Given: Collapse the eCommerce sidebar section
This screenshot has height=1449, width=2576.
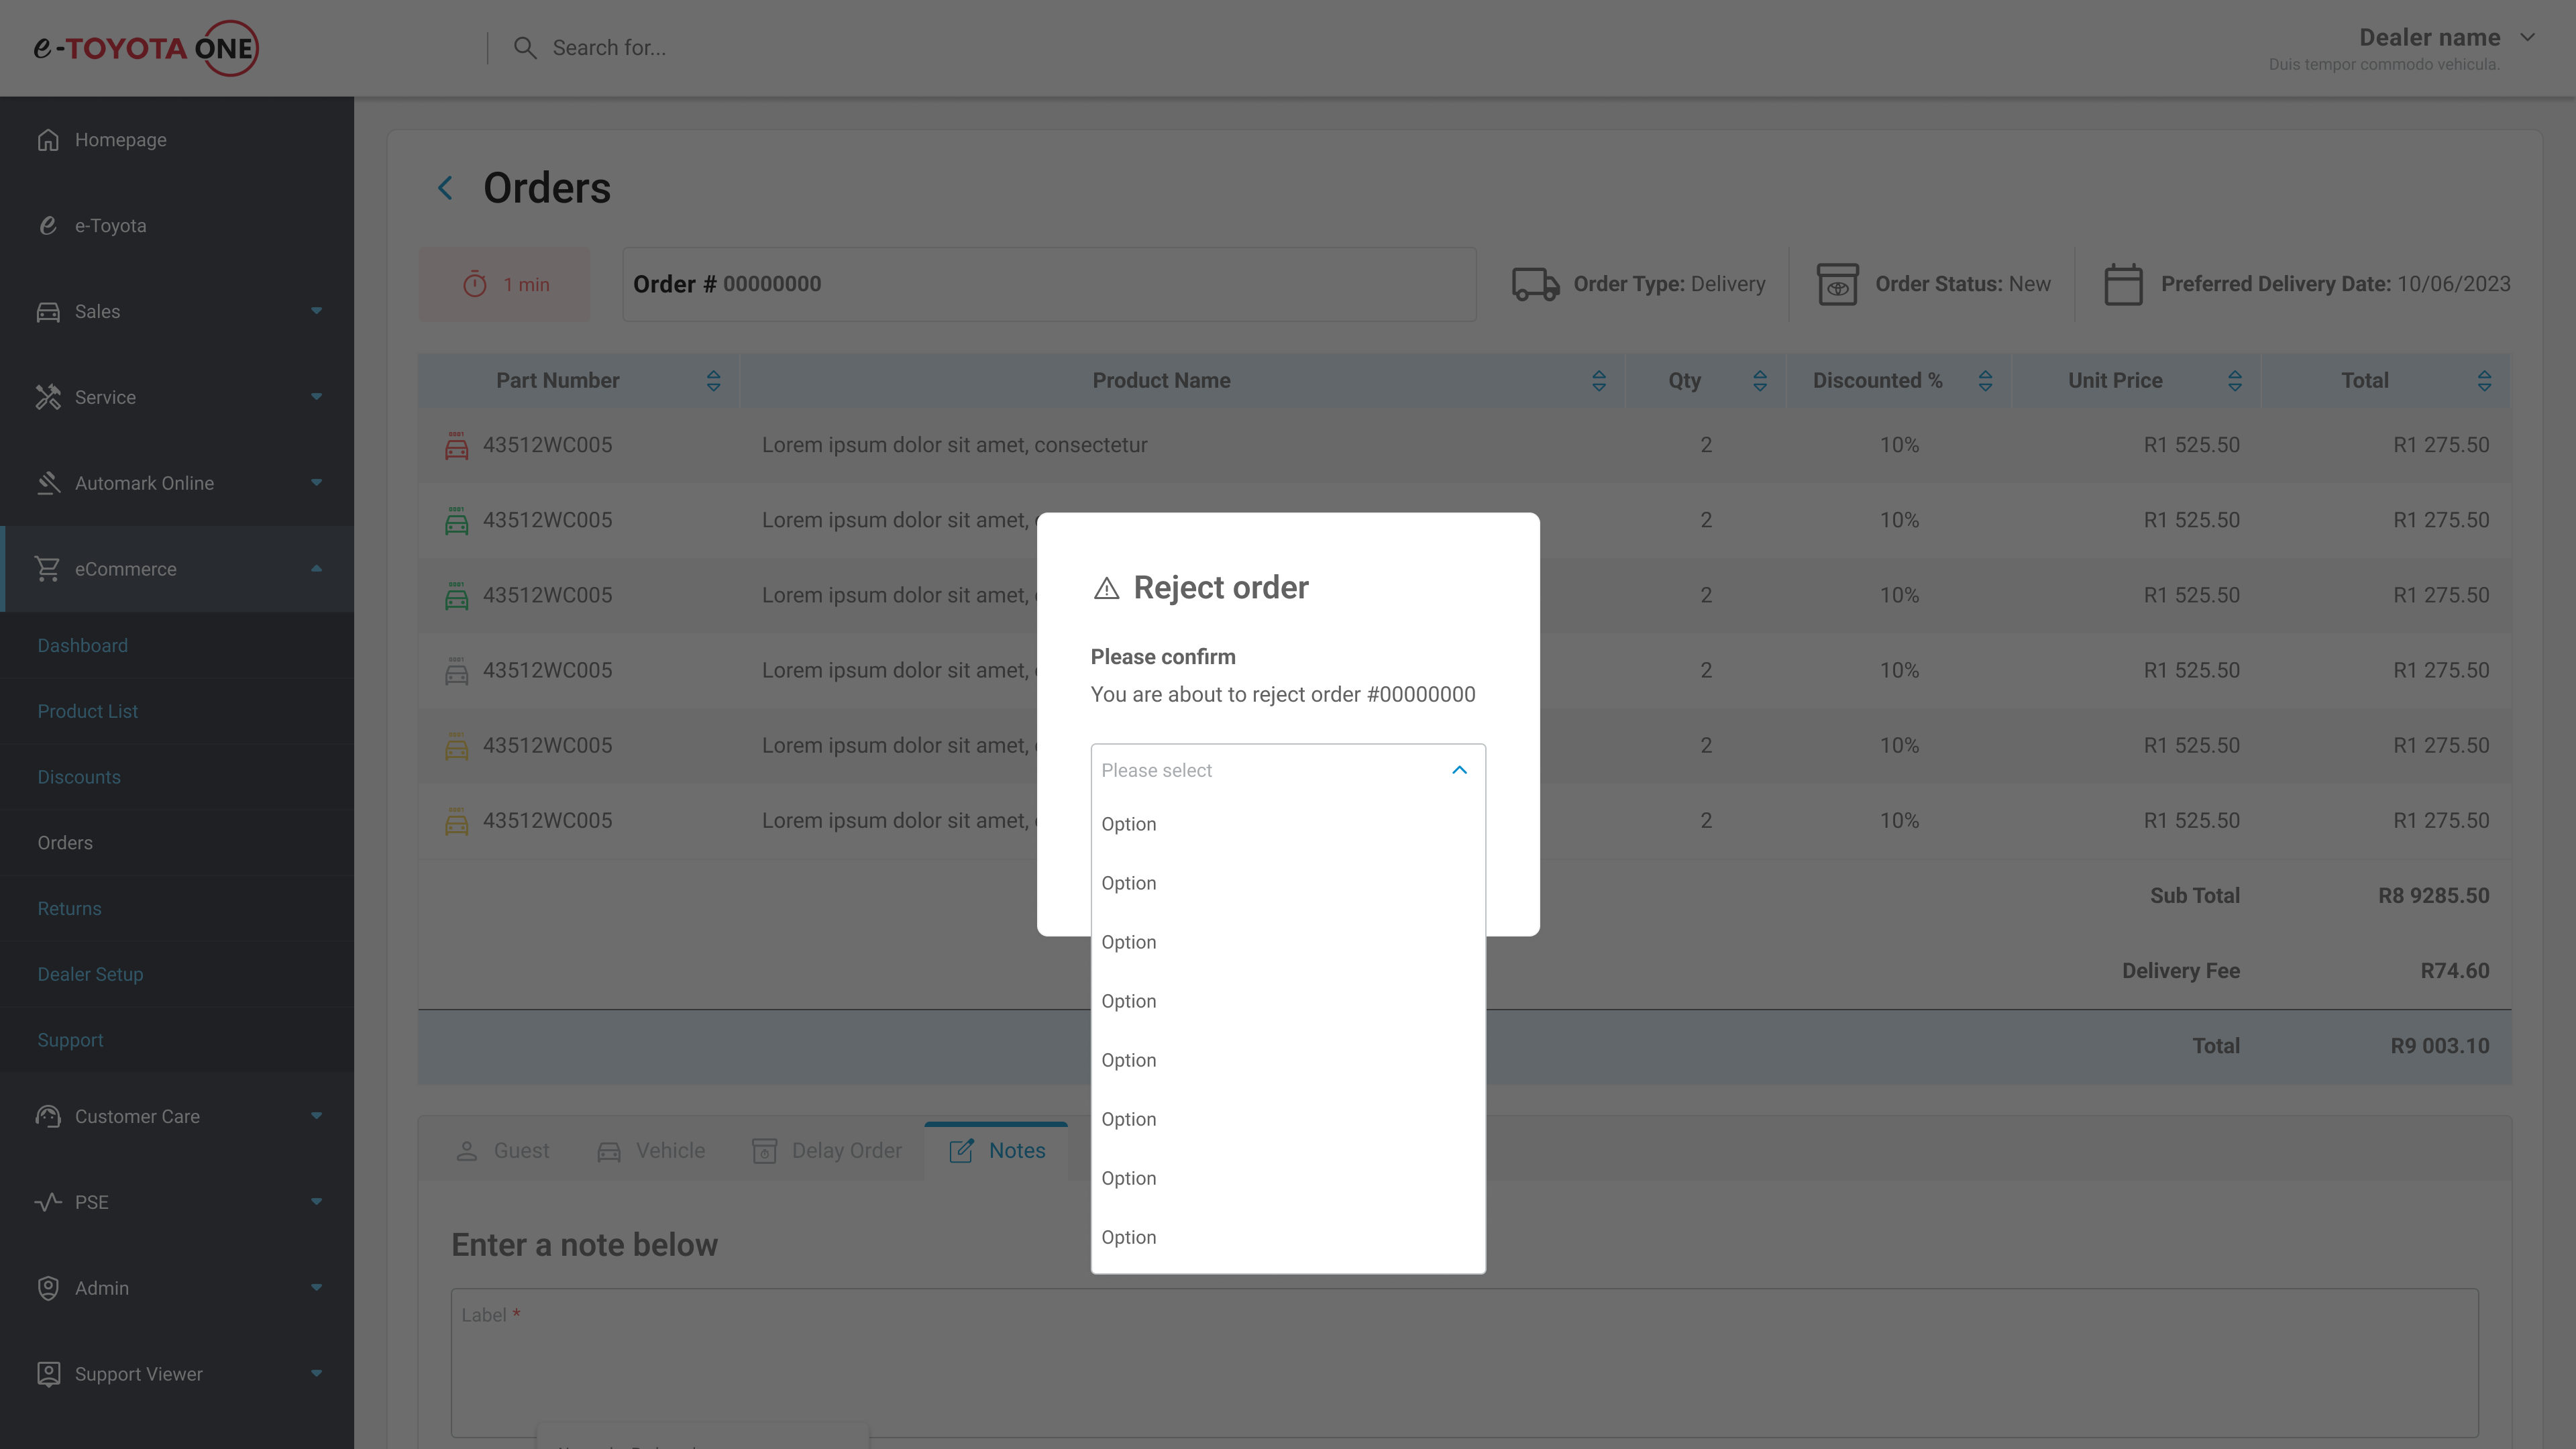Looking at the screenshot, I should 316,569.
